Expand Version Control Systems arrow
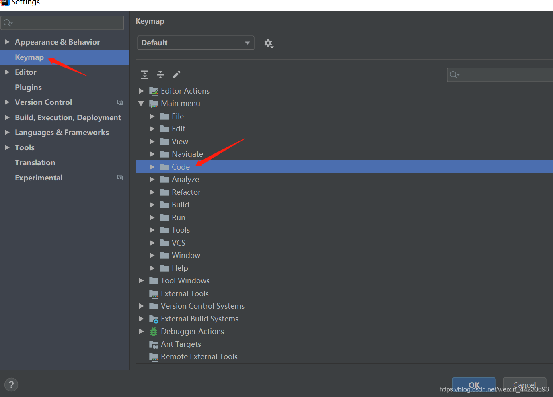 coord(141,306)
